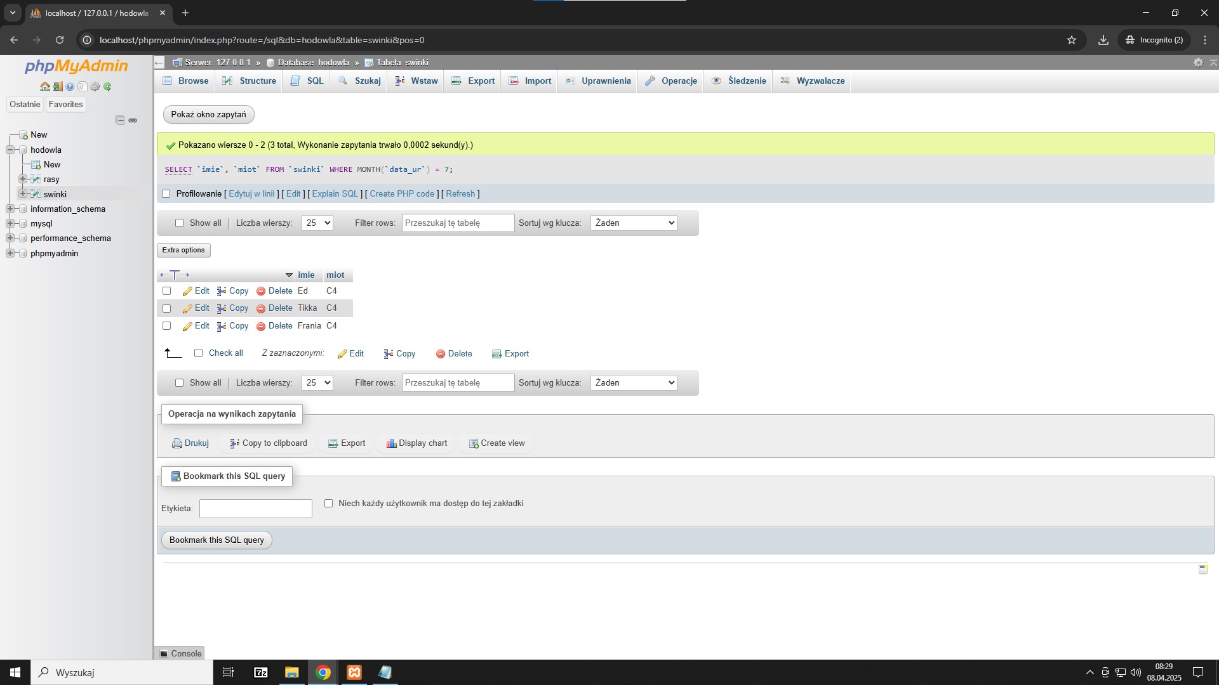Click Export icon for selected rows below table
The width and height of the screenshot is (1219, 685).
pyautogui.click(x=497, y=354)
